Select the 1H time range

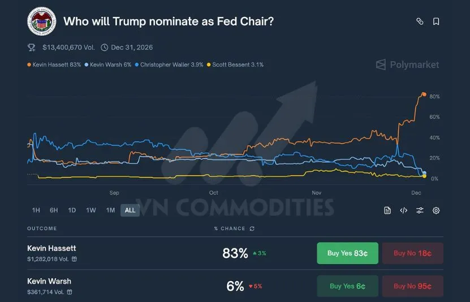(x=36, y=210)
